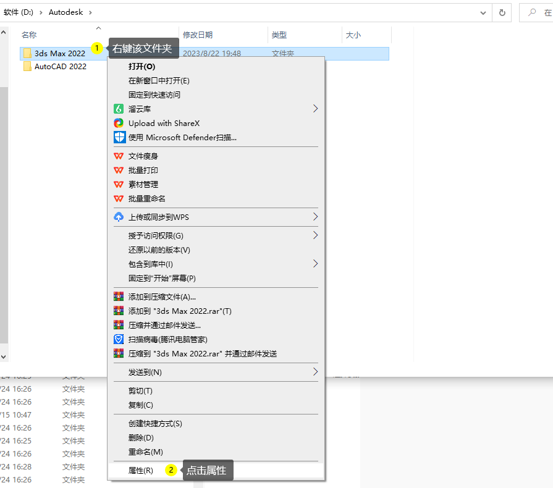Click WinRAR icon beside 添加到 "3ds Max 2022.rar"(T)
The width and height of the screenshot is (553, 488).
coord(119,311)
